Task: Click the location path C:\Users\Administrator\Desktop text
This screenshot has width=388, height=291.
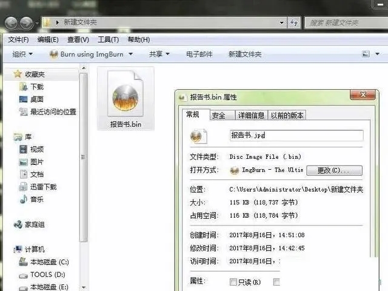Action: tap(296, 190)
